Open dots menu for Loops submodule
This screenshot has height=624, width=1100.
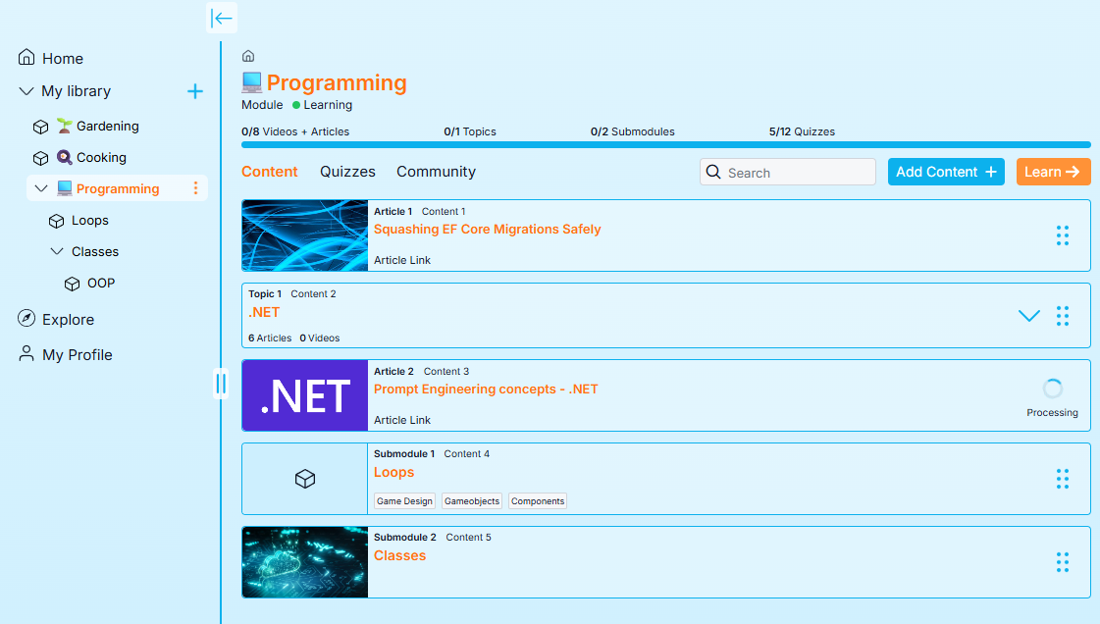coord(1062,479)
